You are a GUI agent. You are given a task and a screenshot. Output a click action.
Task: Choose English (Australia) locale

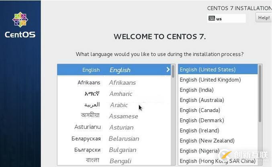click(218, 100)
